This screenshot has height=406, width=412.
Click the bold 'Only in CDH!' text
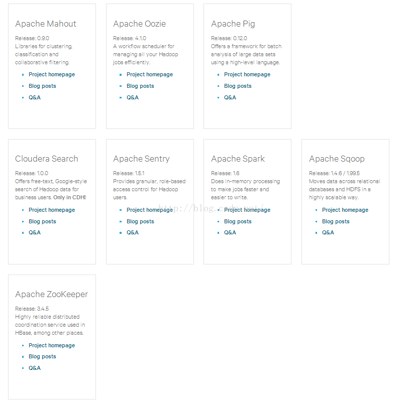(x=70, y=197)
